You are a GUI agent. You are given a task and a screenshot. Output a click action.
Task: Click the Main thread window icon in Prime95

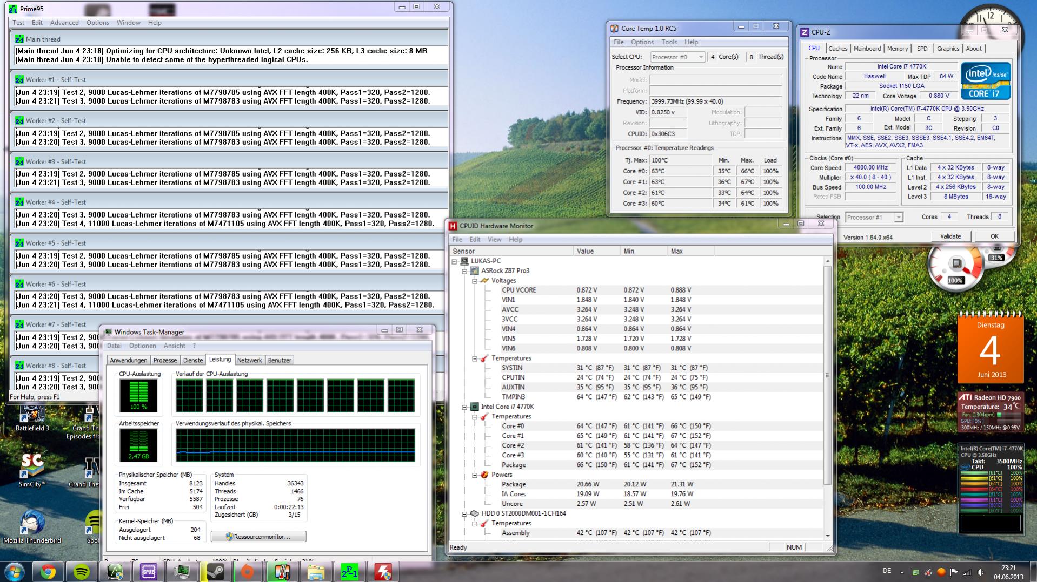click(19, 39)
